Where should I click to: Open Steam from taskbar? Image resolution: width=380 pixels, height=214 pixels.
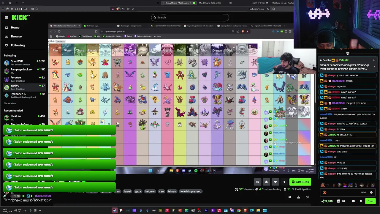pos(115,210)
